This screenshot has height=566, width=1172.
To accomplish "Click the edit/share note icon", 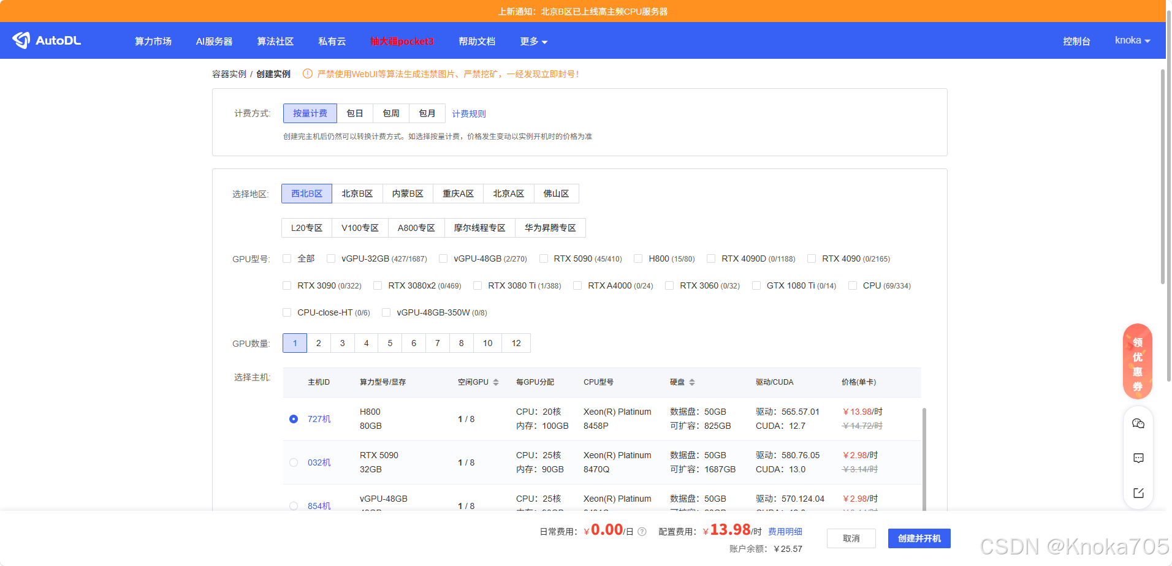I will (1138, 493).
